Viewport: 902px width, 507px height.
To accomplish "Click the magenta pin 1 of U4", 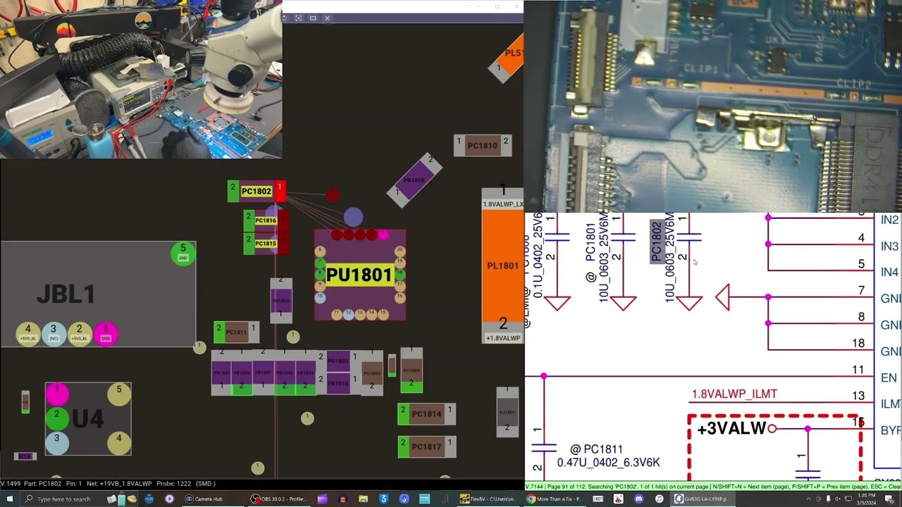I will coord(57,394).
